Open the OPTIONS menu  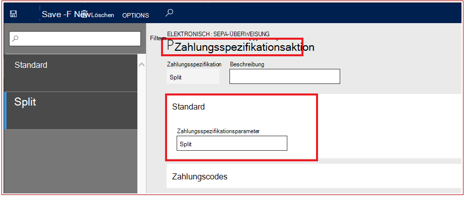tap(135, 16)
